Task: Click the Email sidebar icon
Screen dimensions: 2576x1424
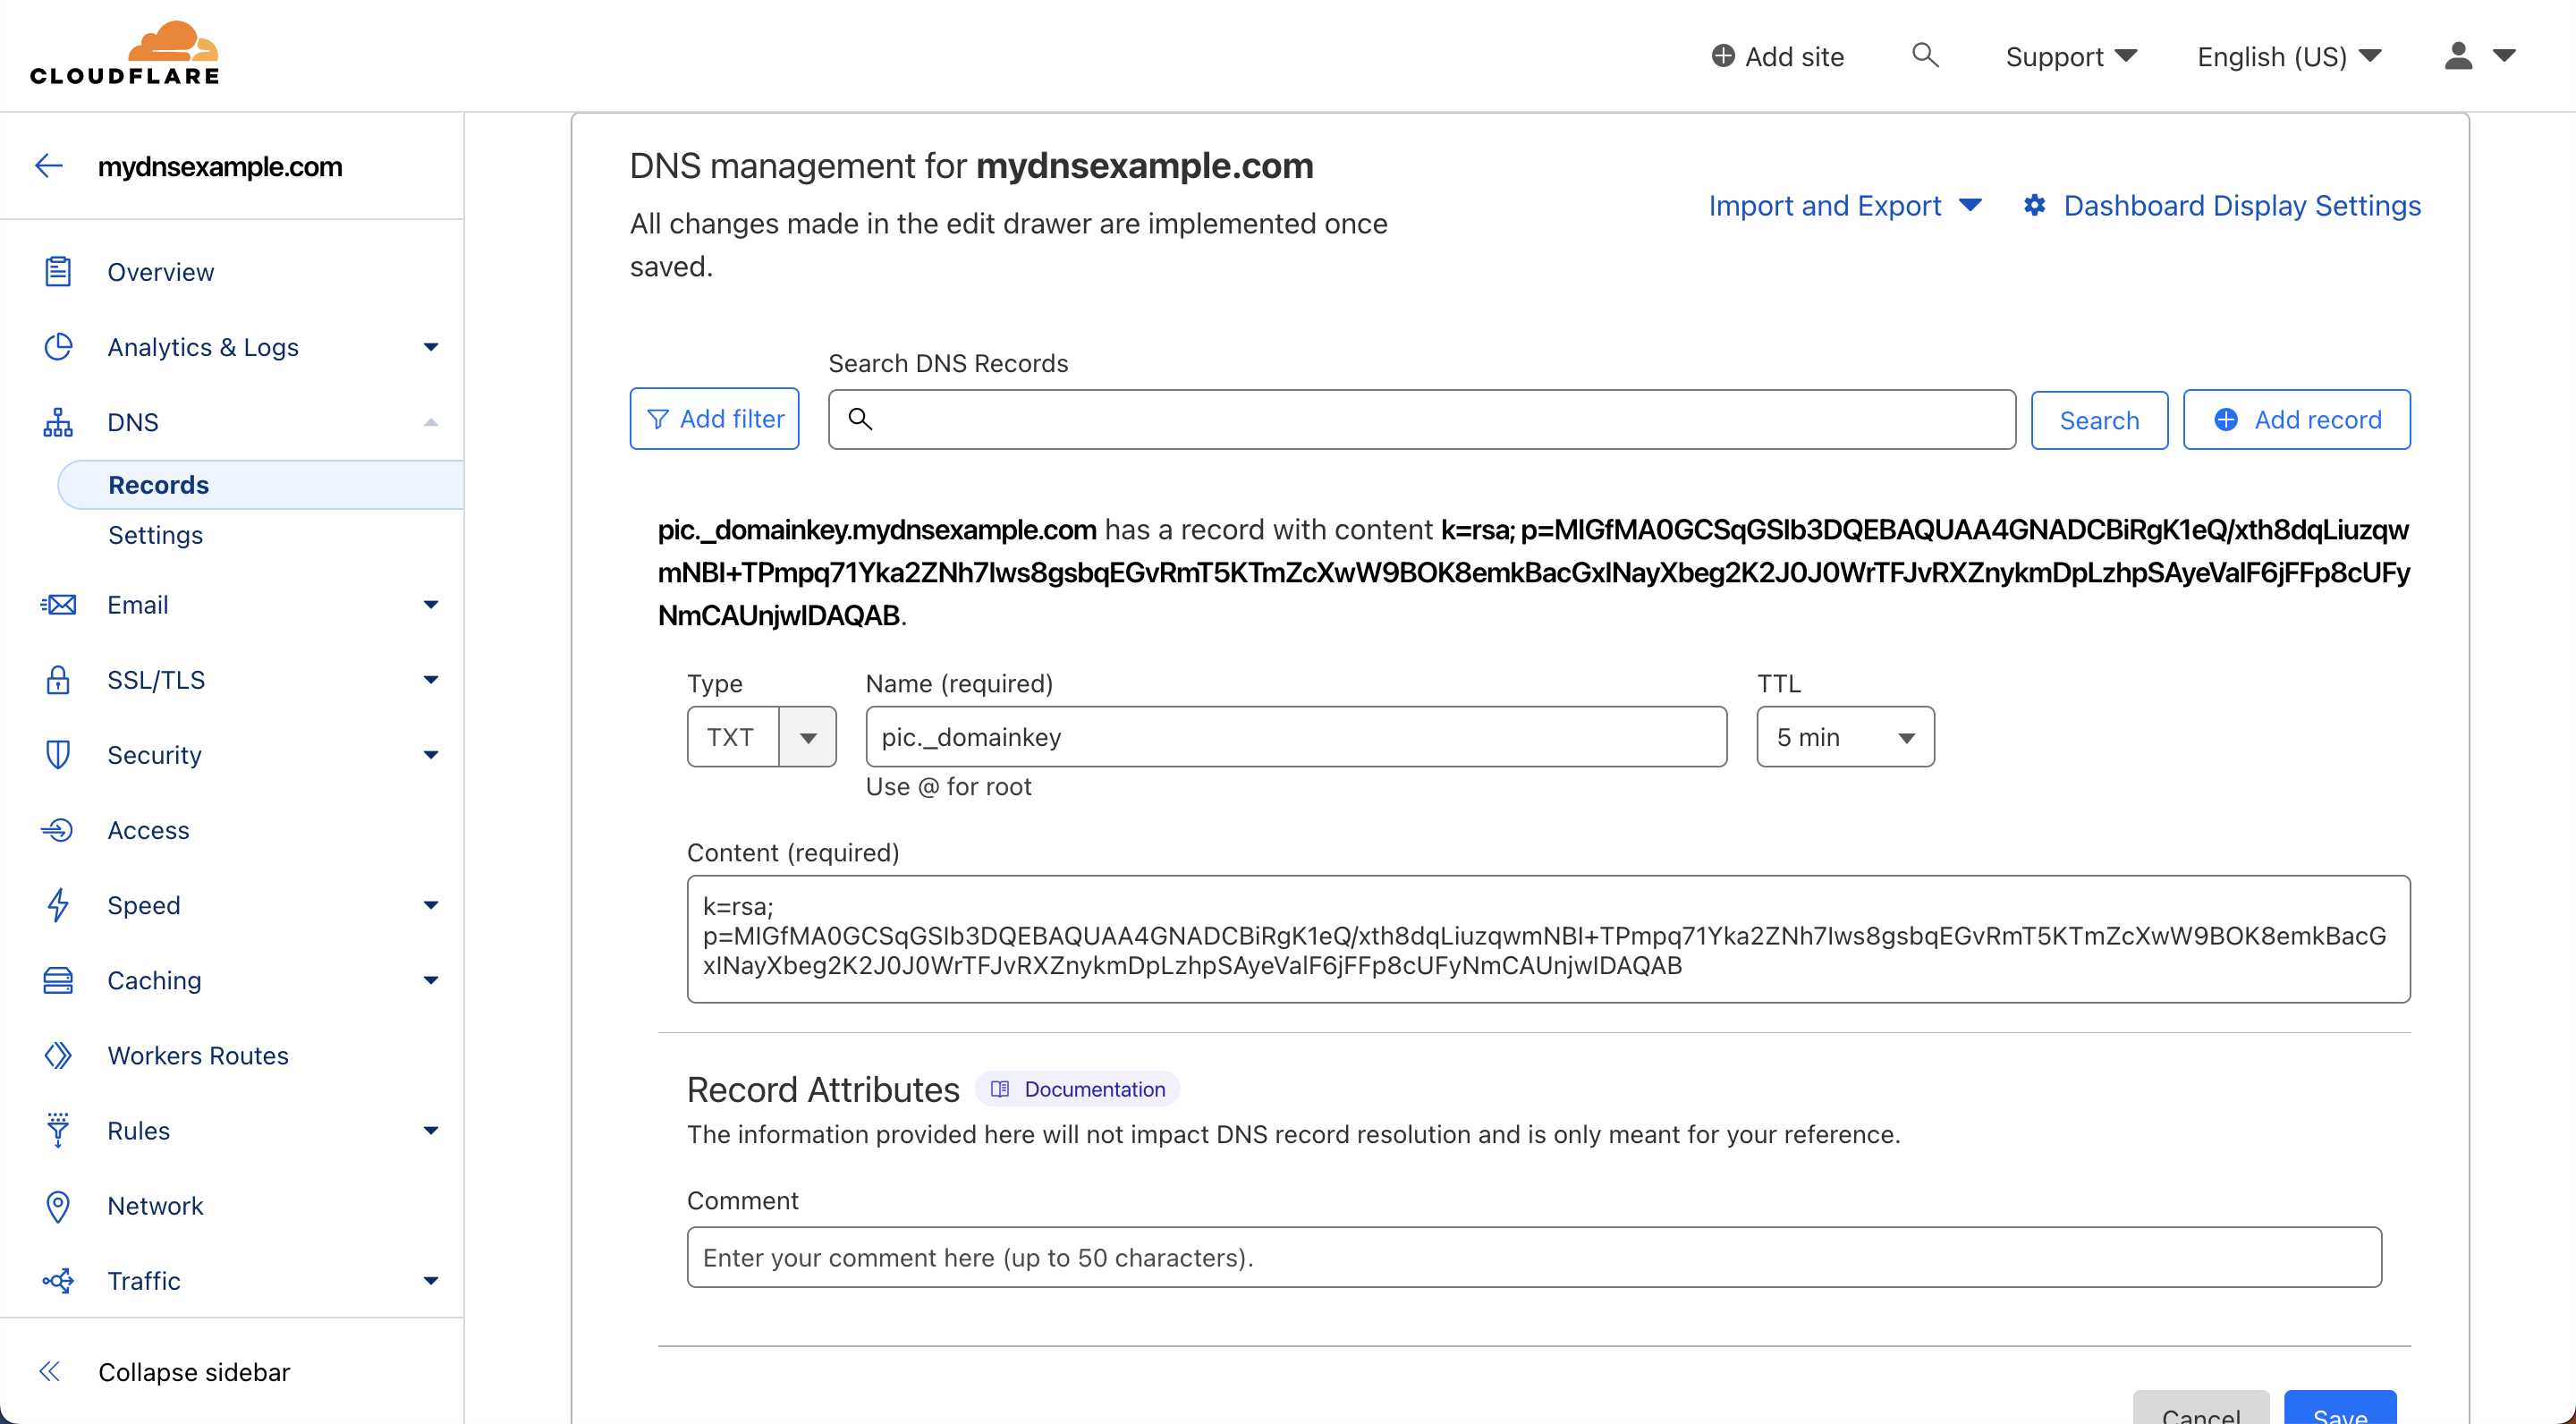Action: point(58,604)
